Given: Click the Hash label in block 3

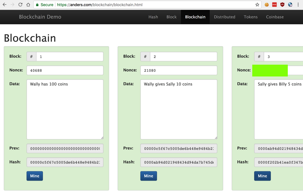Looking at the screenshot, I should [x=243, y=162].
